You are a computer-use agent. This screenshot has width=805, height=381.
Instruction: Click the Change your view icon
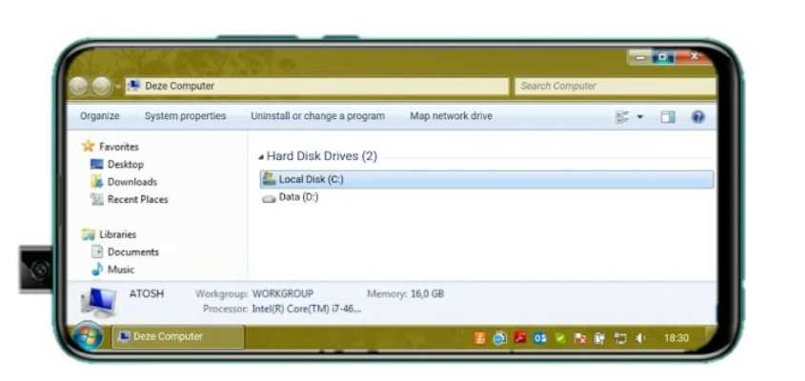pos(622,117)
